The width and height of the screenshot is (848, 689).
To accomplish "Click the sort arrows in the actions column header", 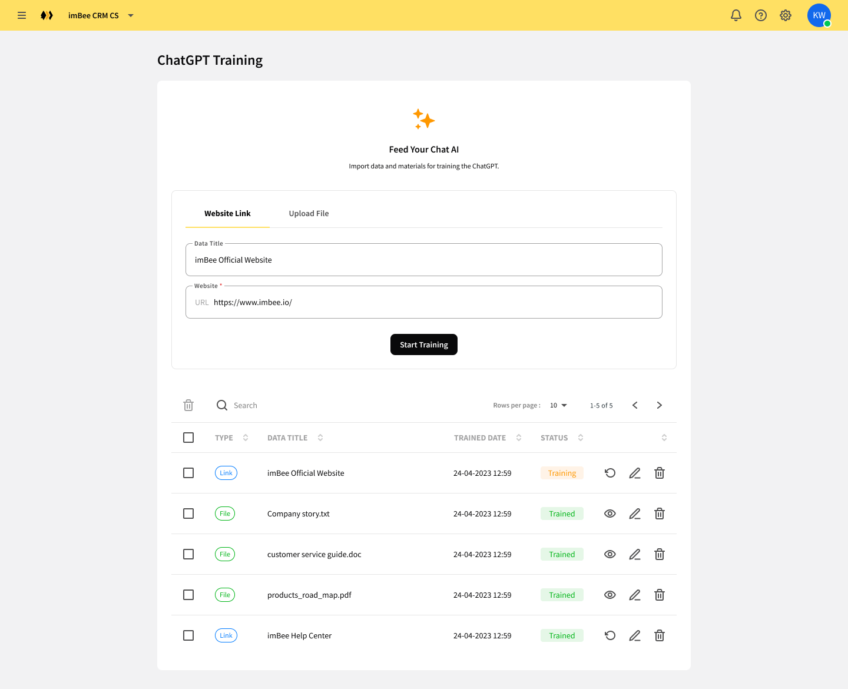I will pyautogui.click(x=664, y=438).
